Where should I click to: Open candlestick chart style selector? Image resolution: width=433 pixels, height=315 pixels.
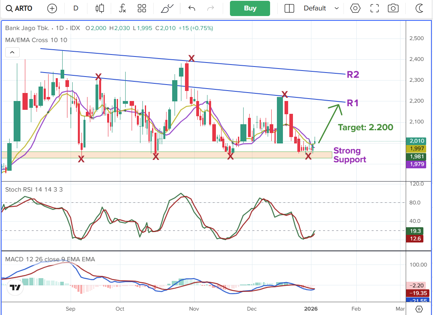click(x=100, y=8)
